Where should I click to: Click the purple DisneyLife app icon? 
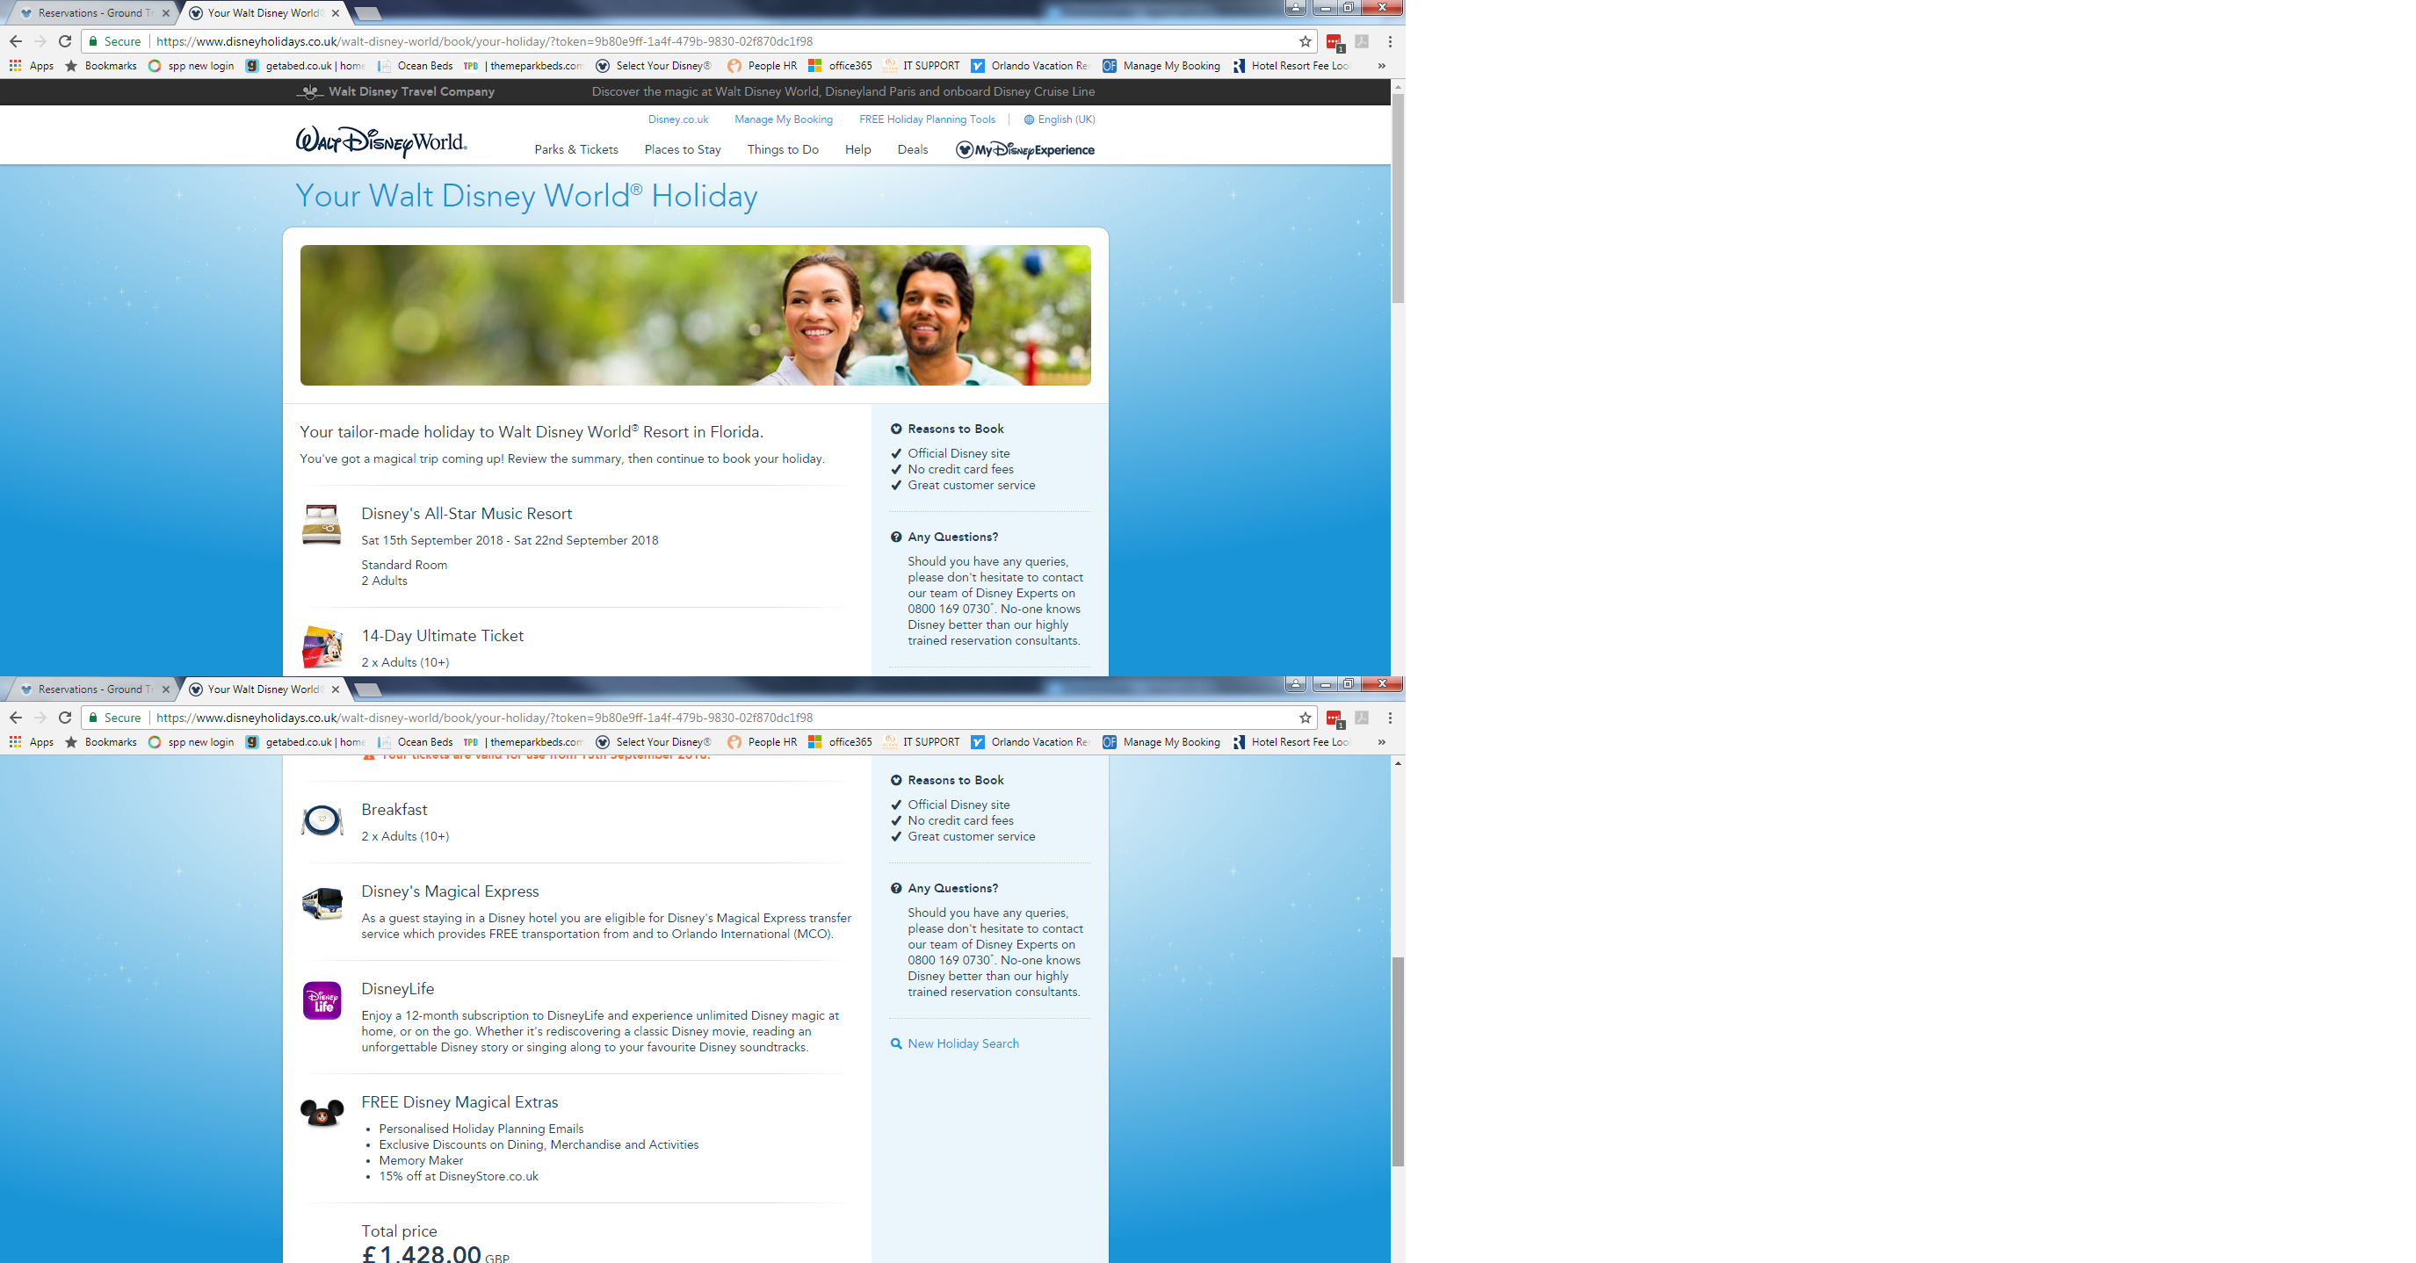coord(322,1000)
